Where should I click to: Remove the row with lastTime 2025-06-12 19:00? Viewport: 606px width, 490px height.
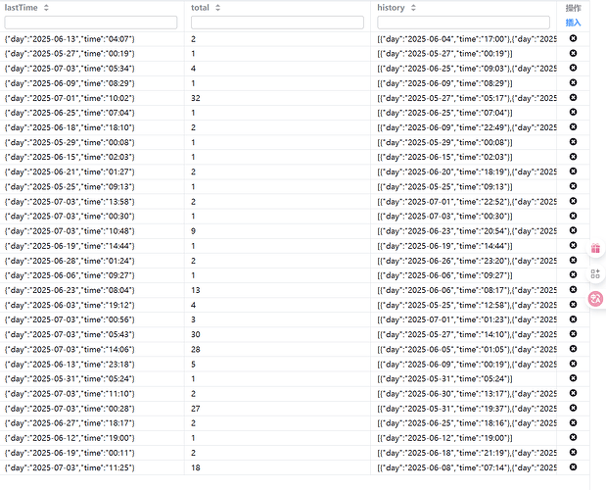point(573,437)
